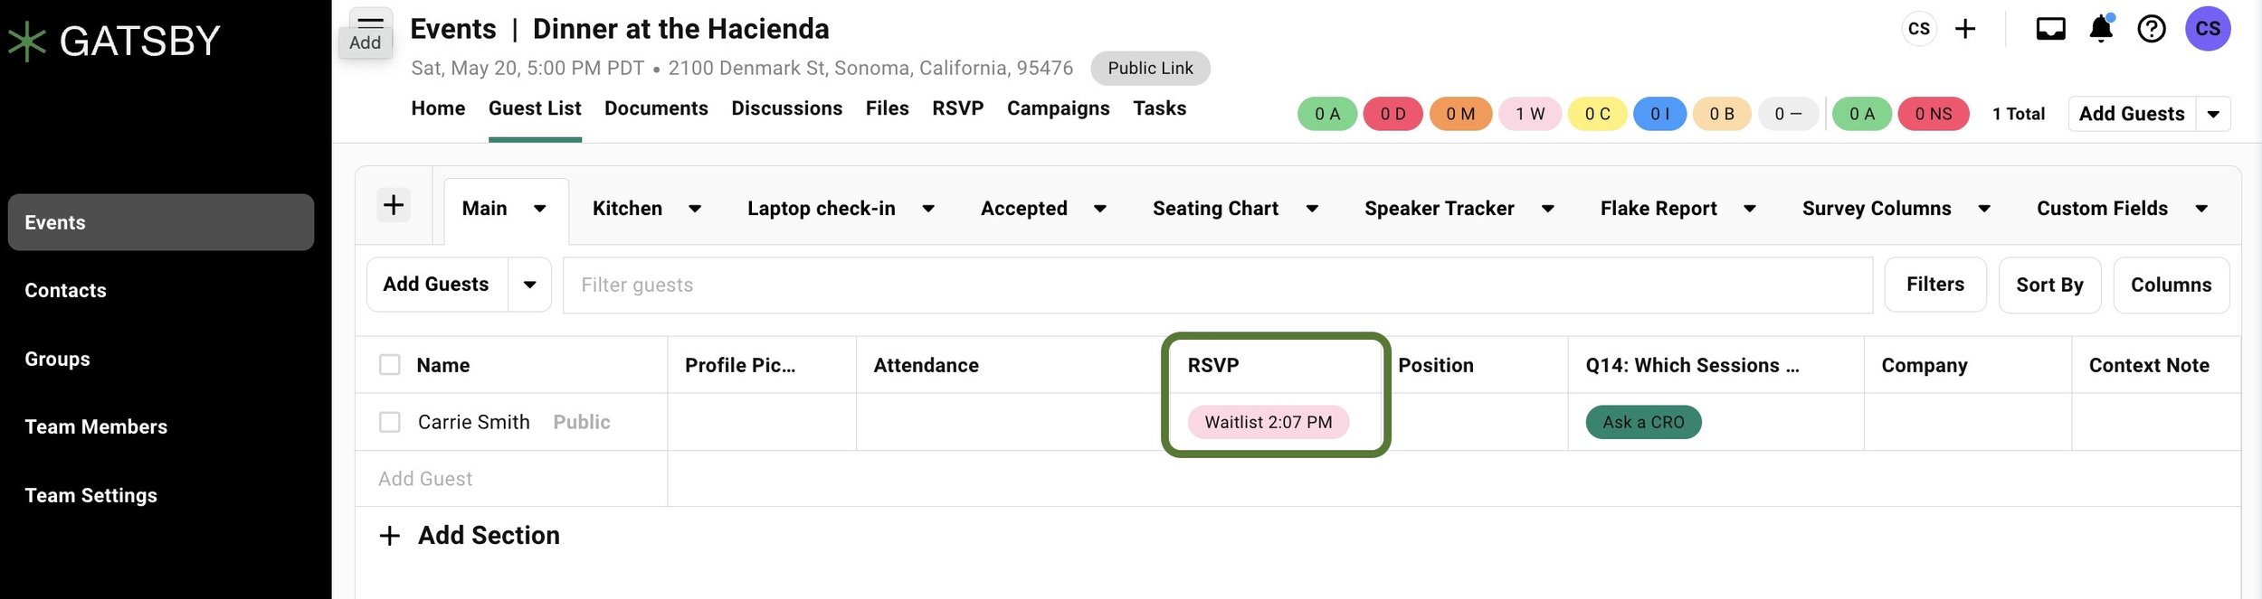Image resolution: width=2262 pixels, height=599 pixels.
Task: Check the Carrie Smith row checkbox
Action: click(389, 422)
